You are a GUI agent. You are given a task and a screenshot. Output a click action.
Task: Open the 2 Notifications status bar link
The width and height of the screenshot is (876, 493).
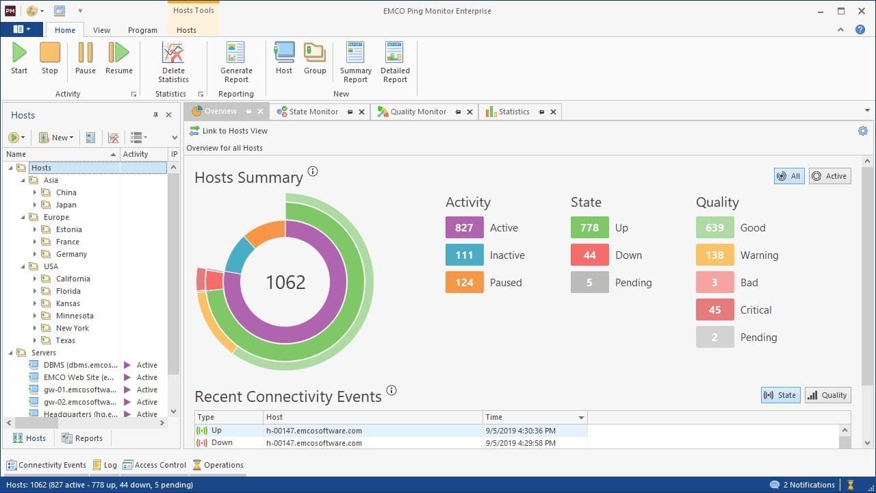click(x=808, y=484)
